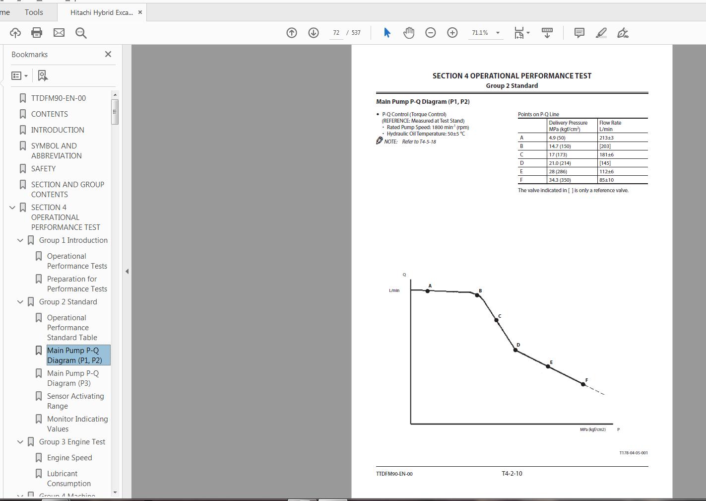This screenshot has height=501, width=706.
Task: Open the find text magnifier tool
Action: tap(81, 33)
